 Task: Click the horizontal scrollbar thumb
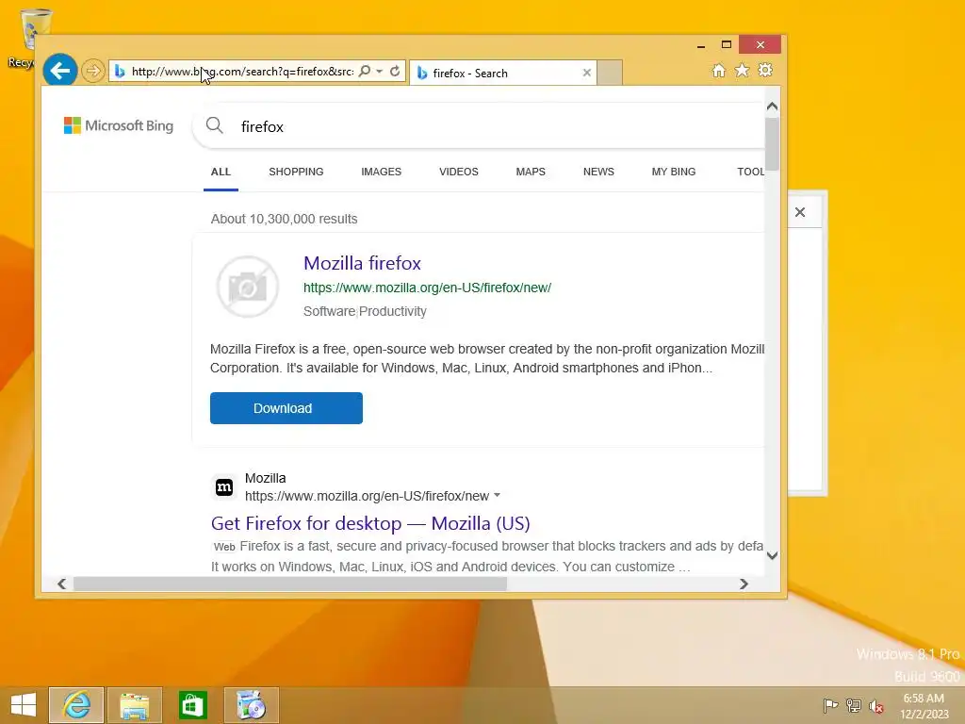click(x=290, y=584)
